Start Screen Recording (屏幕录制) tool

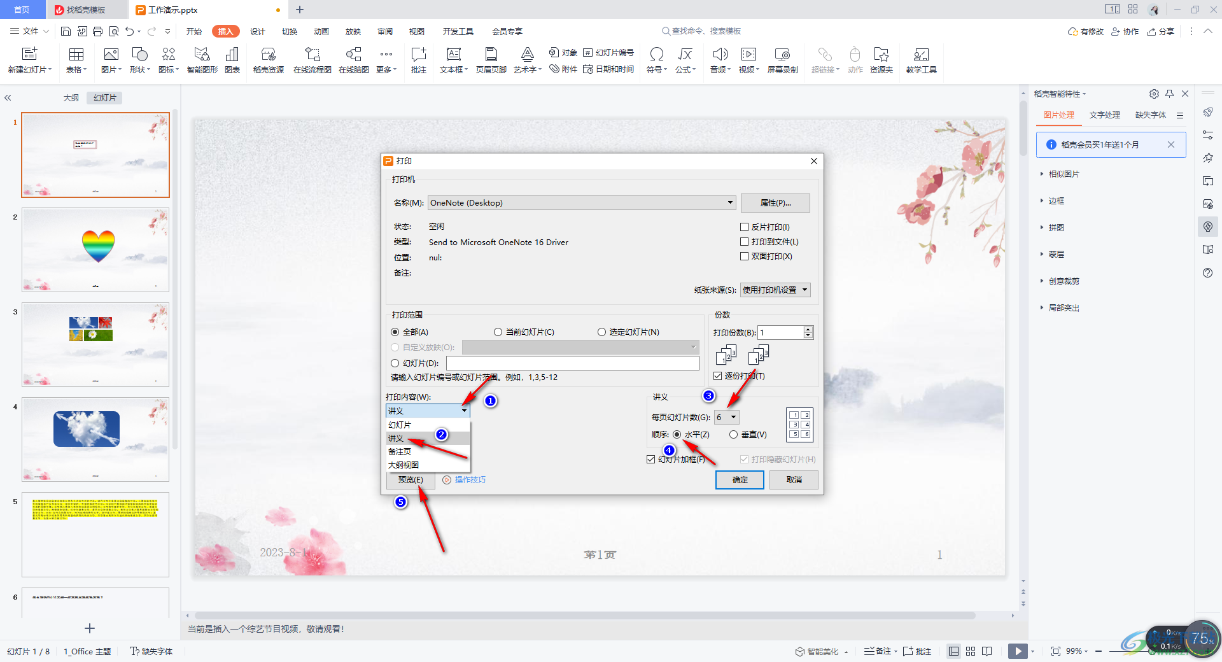pyautogui.click(x=782, y=54)
